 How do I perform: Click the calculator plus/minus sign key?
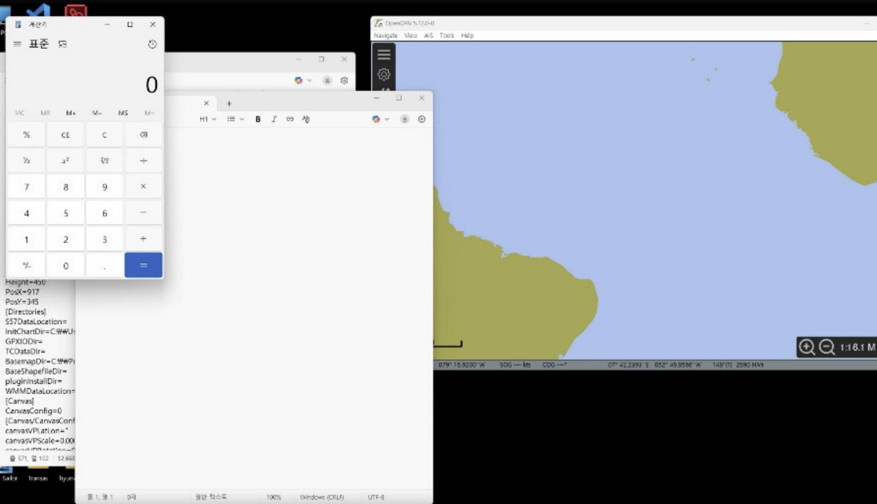pos(27,265)
